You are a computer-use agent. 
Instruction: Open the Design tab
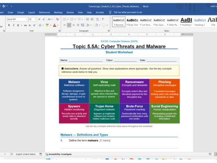[21, 13]
